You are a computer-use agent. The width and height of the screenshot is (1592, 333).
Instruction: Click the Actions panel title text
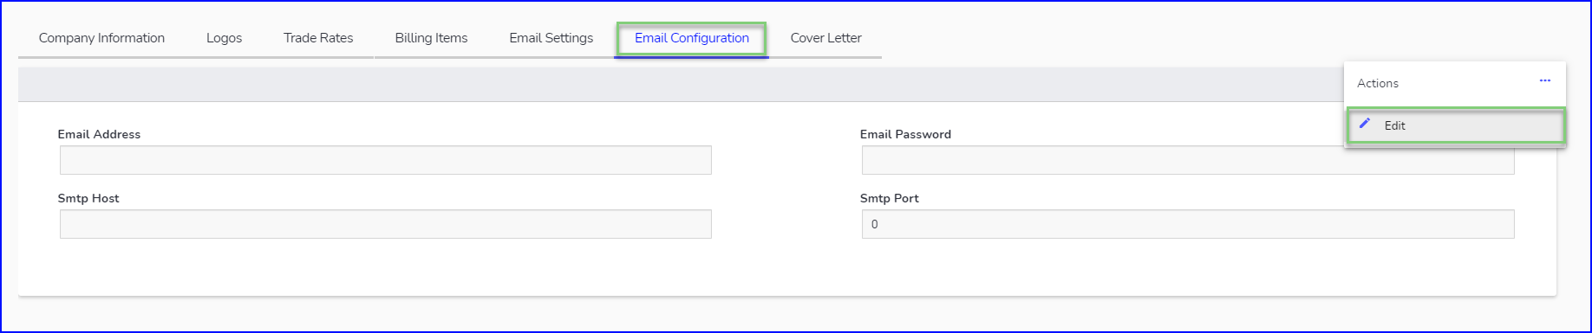[x=1377, y=83]
